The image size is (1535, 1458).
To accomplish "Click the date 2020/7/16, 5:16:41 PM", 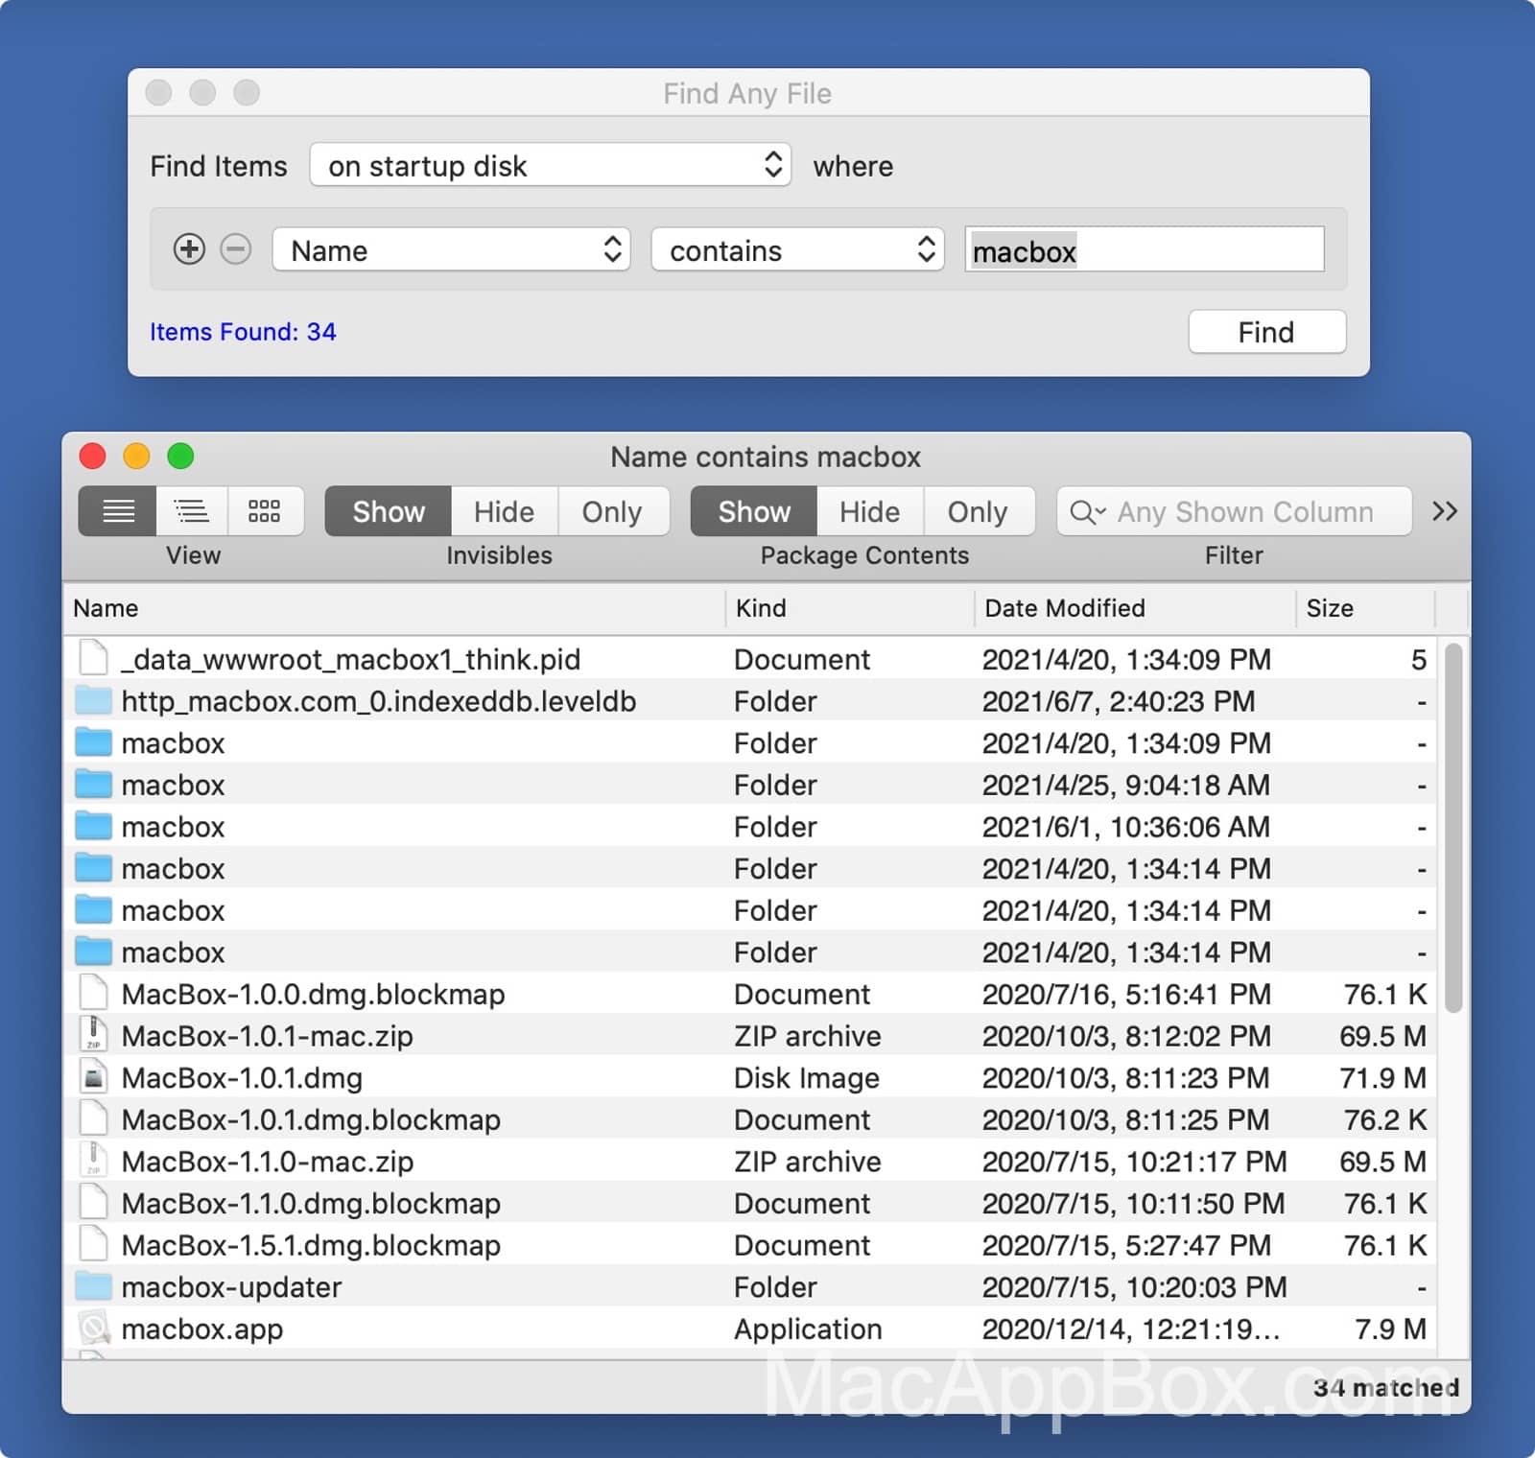I will (1126, 994).
